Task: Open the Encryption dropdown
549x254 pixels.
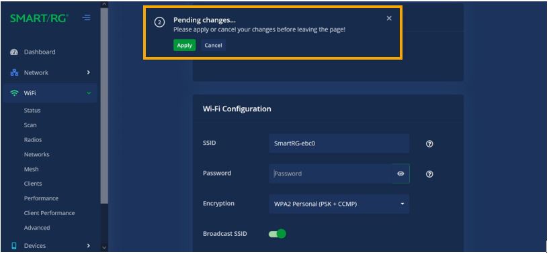Action: point(339,204)
